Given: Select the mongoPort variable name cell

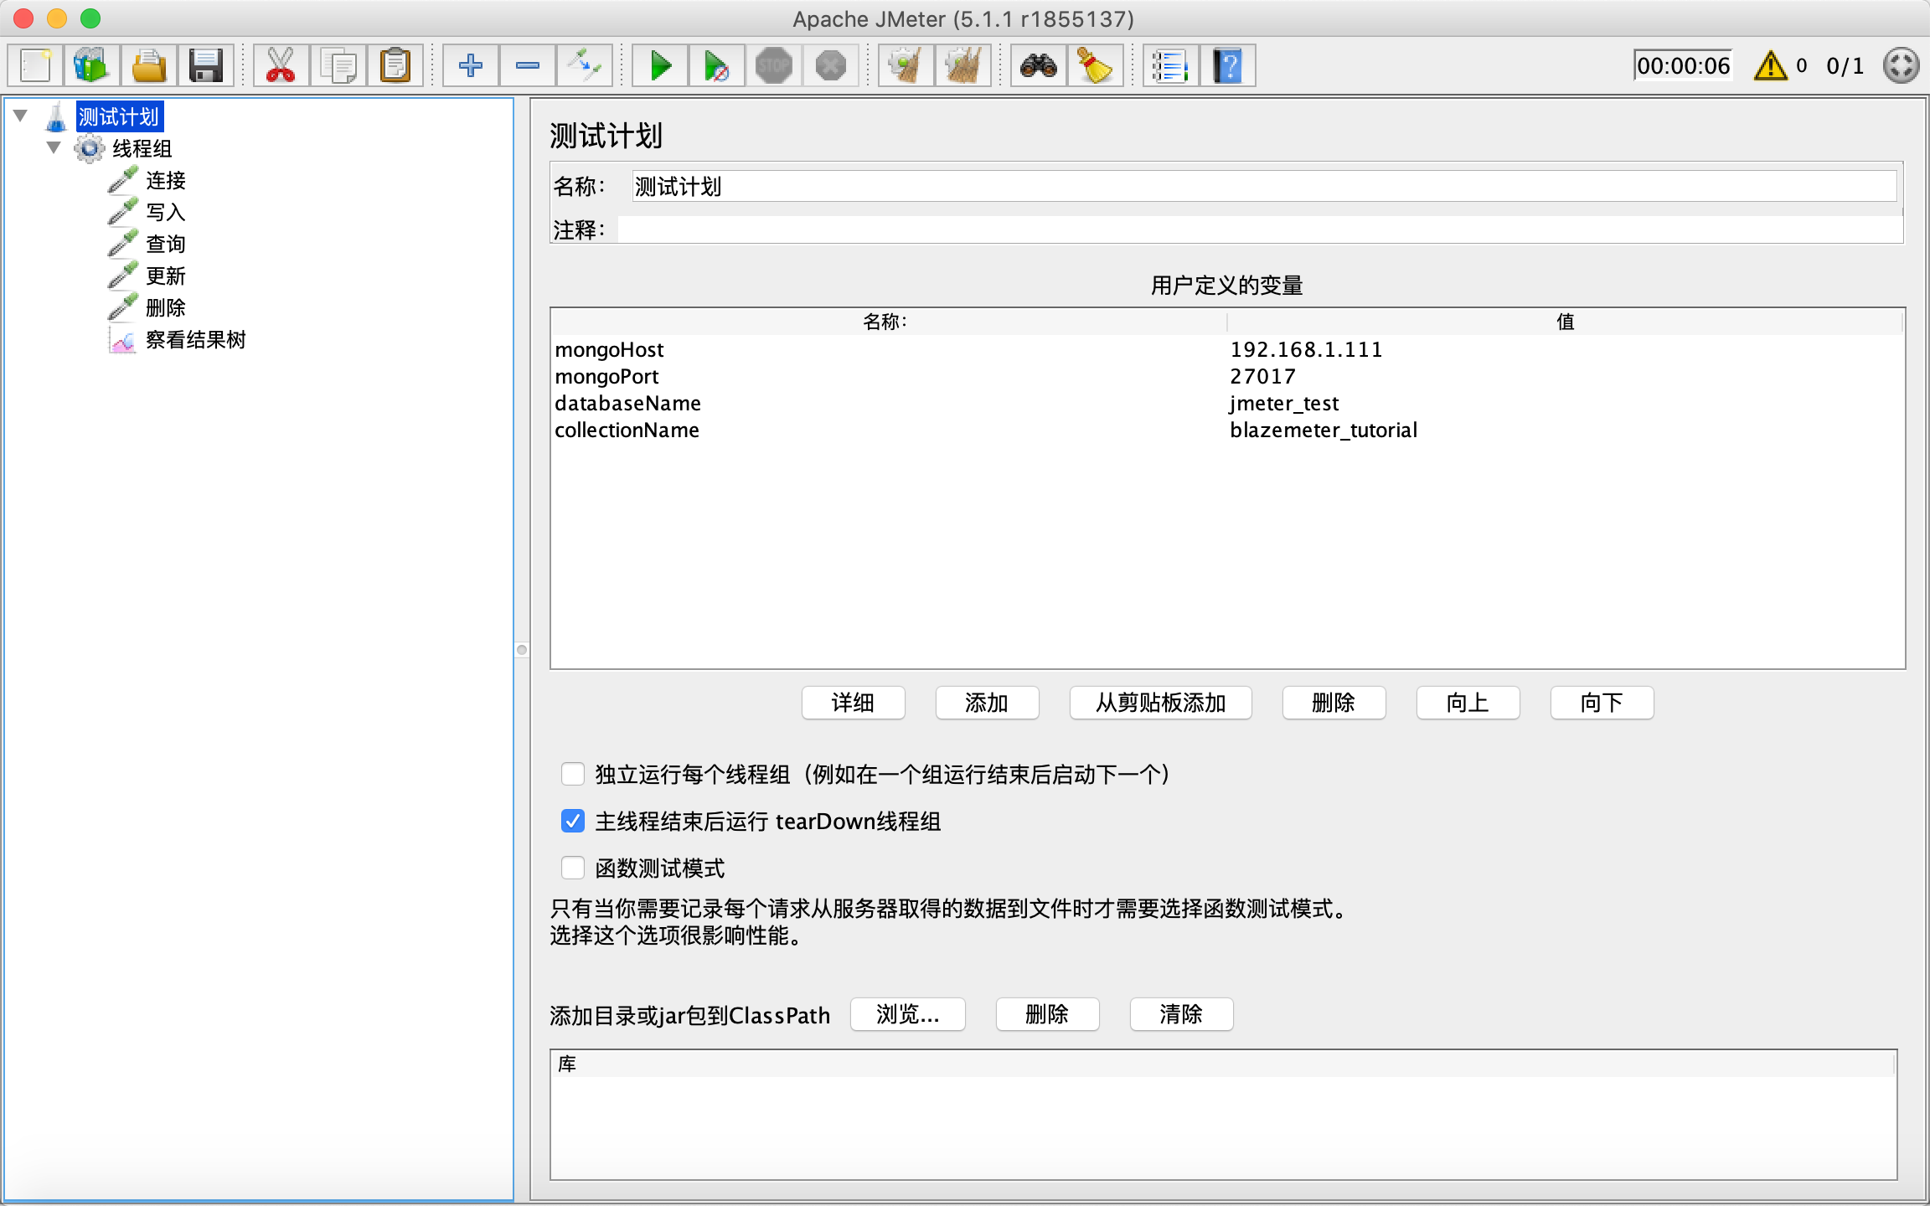Looking at the screenshot, I should pyautogui.click(x=889, y=376).
